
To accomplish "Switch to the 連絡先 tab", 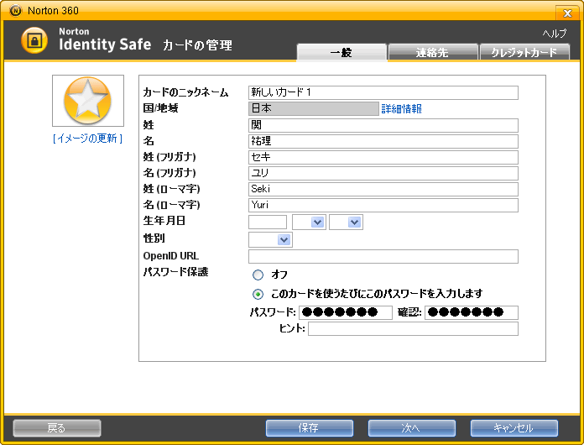I will (x=433, y=52).
